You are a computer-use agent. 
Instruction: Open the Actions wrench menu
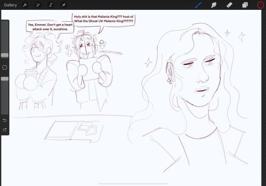(25, 5)
